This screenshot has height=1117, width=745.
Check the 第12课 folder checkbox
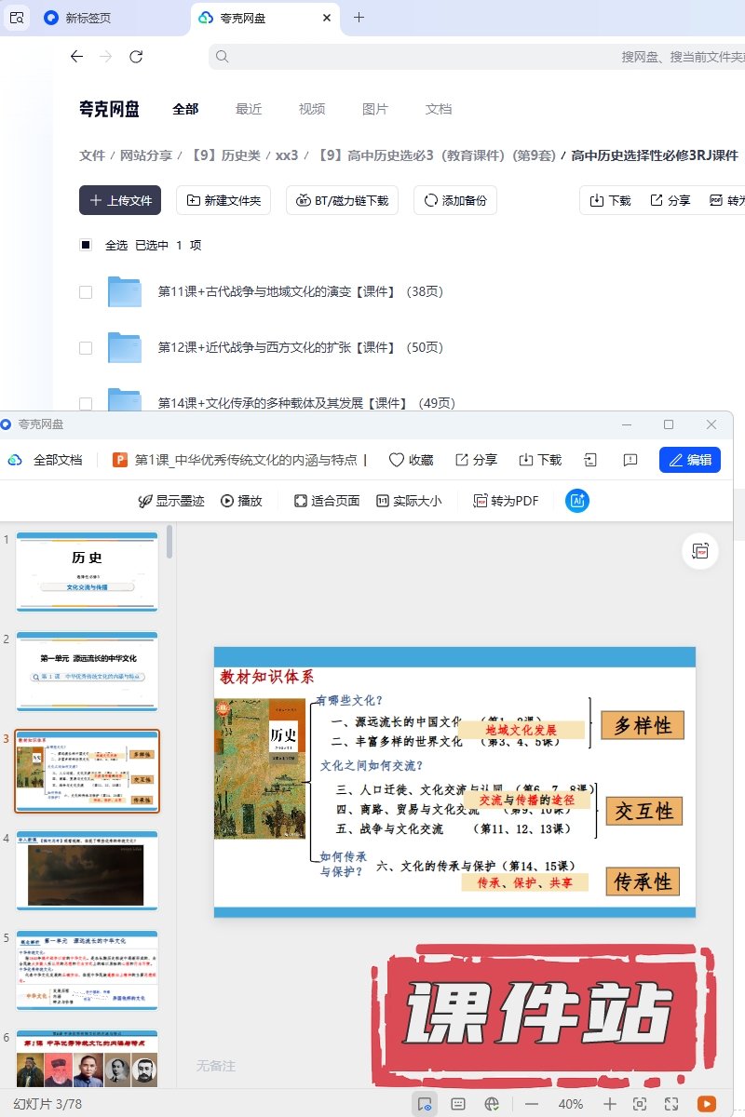pyautogui.click(x=86, y=347)
